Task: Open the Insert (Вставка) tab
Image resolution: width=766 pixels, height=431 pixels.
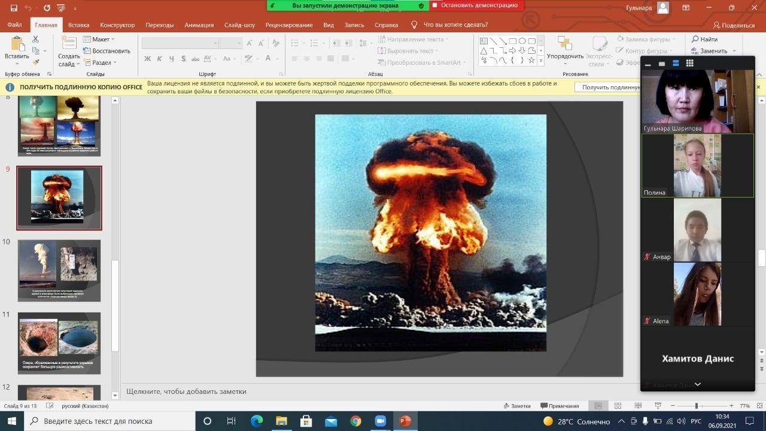Action: (x=78, y=25)
